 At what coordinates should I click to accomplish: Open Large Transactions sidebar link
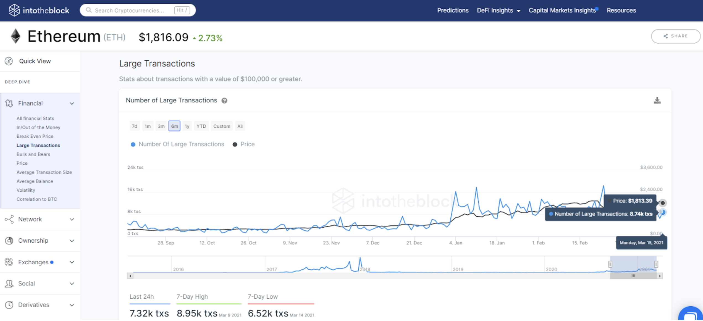click(x=38, y=145)
